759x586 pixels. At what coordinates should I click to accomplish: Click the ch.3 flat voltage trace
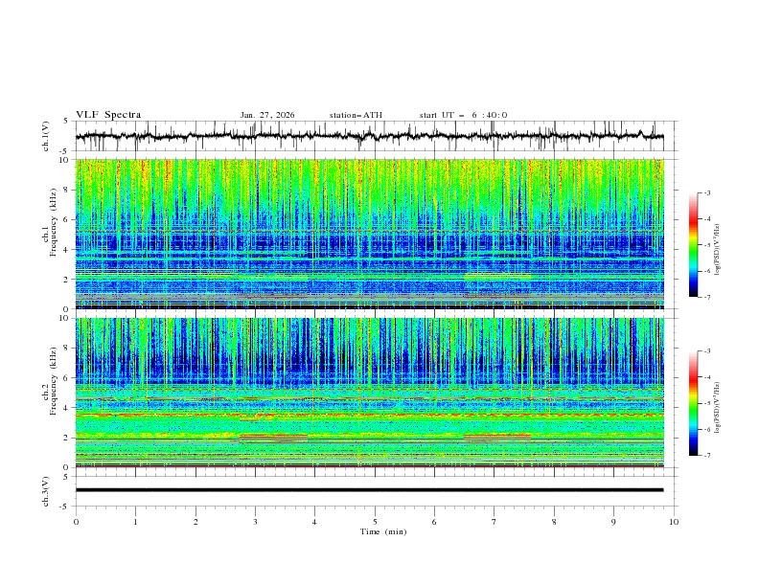(x=369, y=490)
